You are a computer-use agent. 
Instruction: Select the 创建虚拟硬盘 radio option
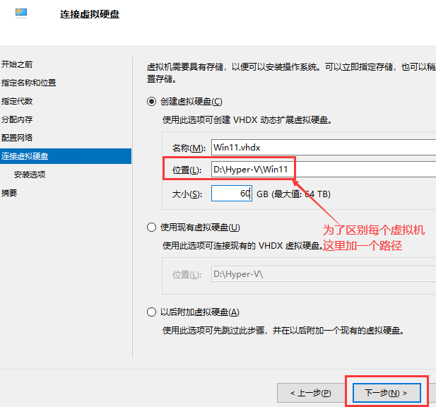(x=151, y=102)
